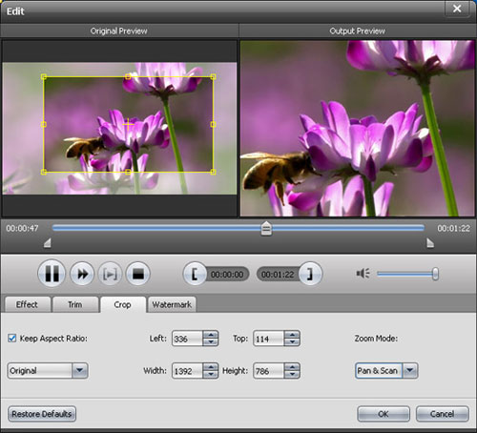Image resolution: width=477 pixels, height=433 pixels.
Task: Set trim start point bracket icon
Action: (x=195, y=274)
